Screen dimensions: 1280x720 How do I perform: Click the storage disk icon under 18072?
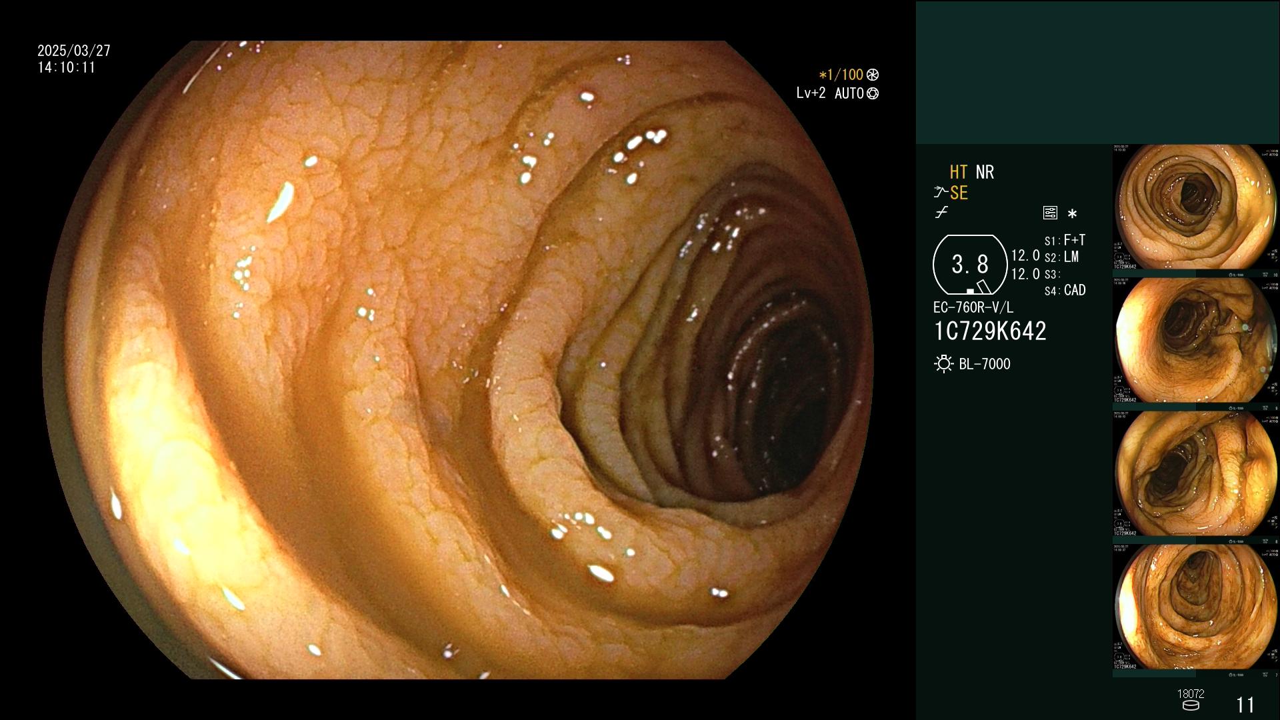pos(1190,705)
